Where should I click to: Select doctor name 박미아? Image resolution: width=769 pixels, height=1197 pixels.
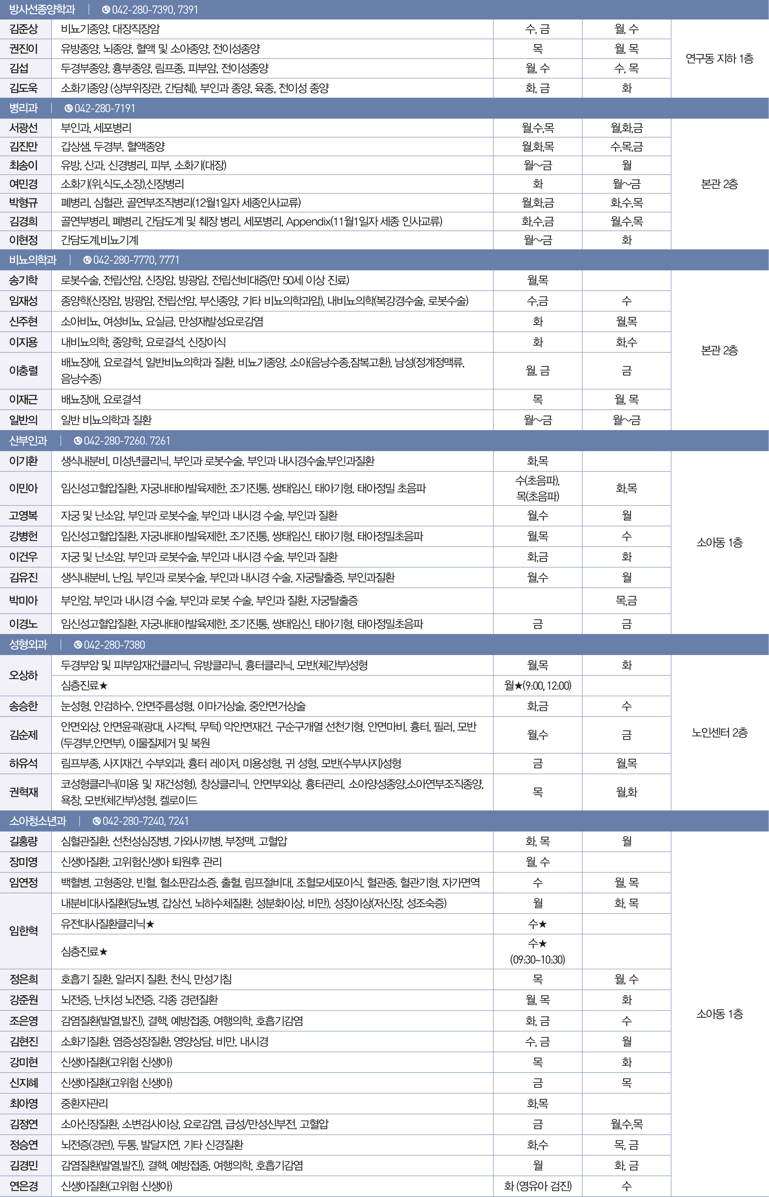(23, 600)
